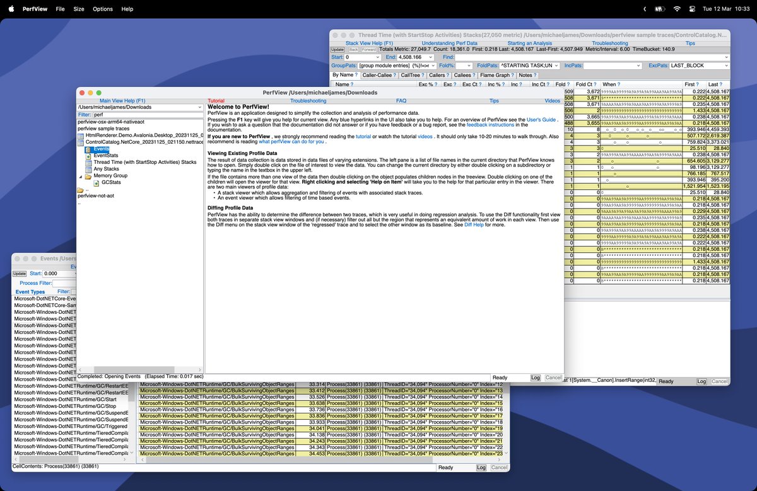The image size is (757, 491).
Task: Click the EventStats file icon
Action: [88, 156]
